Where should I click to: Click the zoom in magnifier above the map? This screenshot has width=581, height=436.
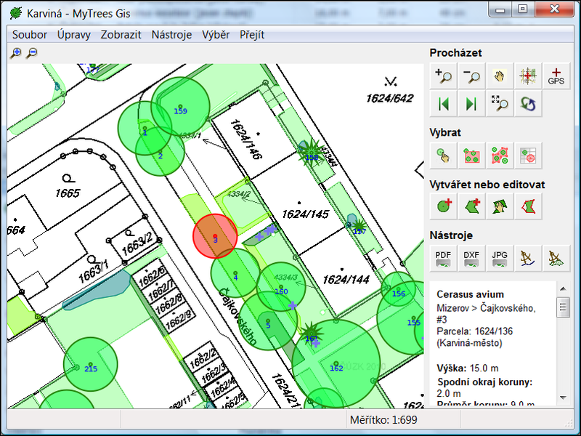tap(15, 53)
